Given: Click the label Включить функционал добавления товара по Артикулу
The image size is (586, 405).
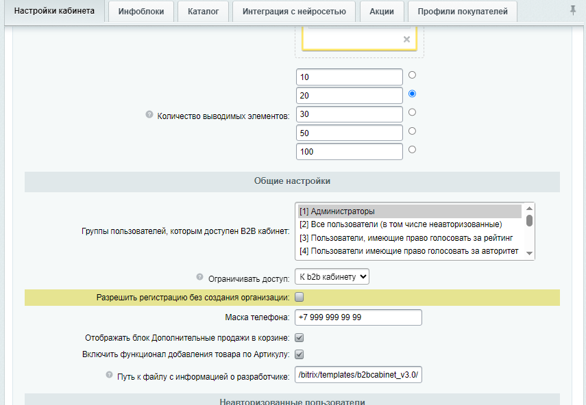Looking at the screenshot, I should click(186, 354).
